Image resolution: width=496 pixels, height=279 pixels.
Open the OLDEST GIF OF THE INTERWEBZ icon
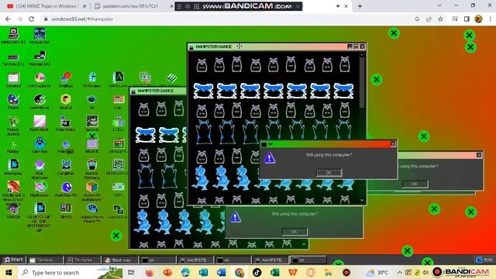coord(40,217)
